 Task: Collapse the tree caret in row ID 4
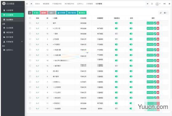[54, 44]
